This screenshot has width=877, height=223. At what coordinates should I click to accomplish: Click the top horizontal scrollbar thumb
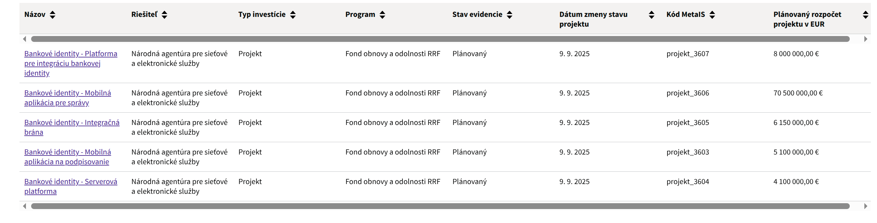coord(440,39)
